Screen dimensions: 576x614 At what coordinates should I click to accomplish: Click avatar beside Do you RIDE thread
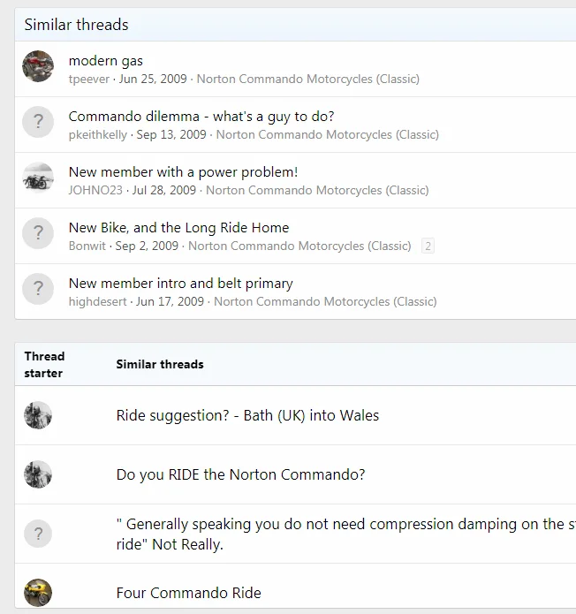[x=38, y=474]
